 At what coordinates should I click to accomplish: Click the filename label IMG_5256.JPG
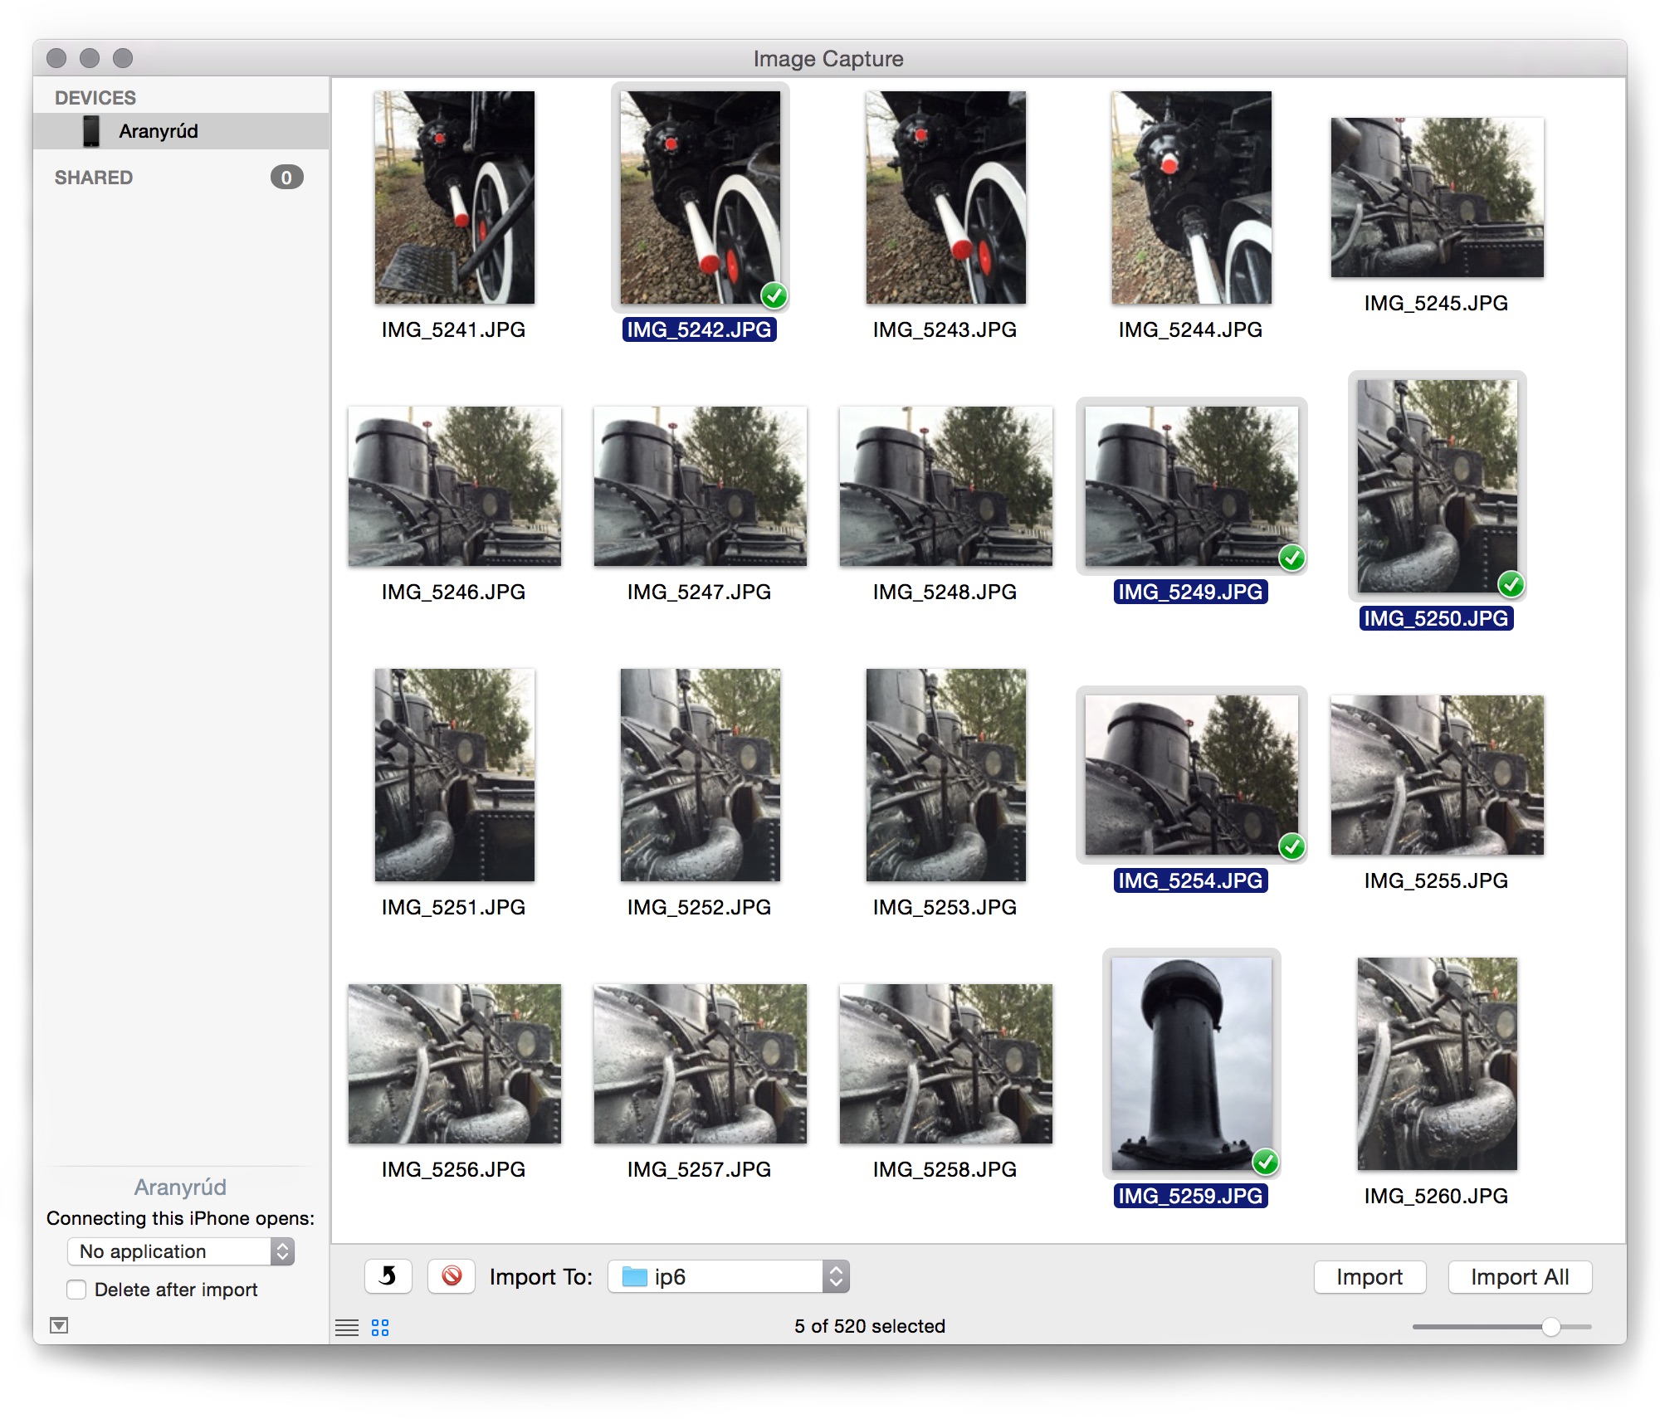(454, 1169)
